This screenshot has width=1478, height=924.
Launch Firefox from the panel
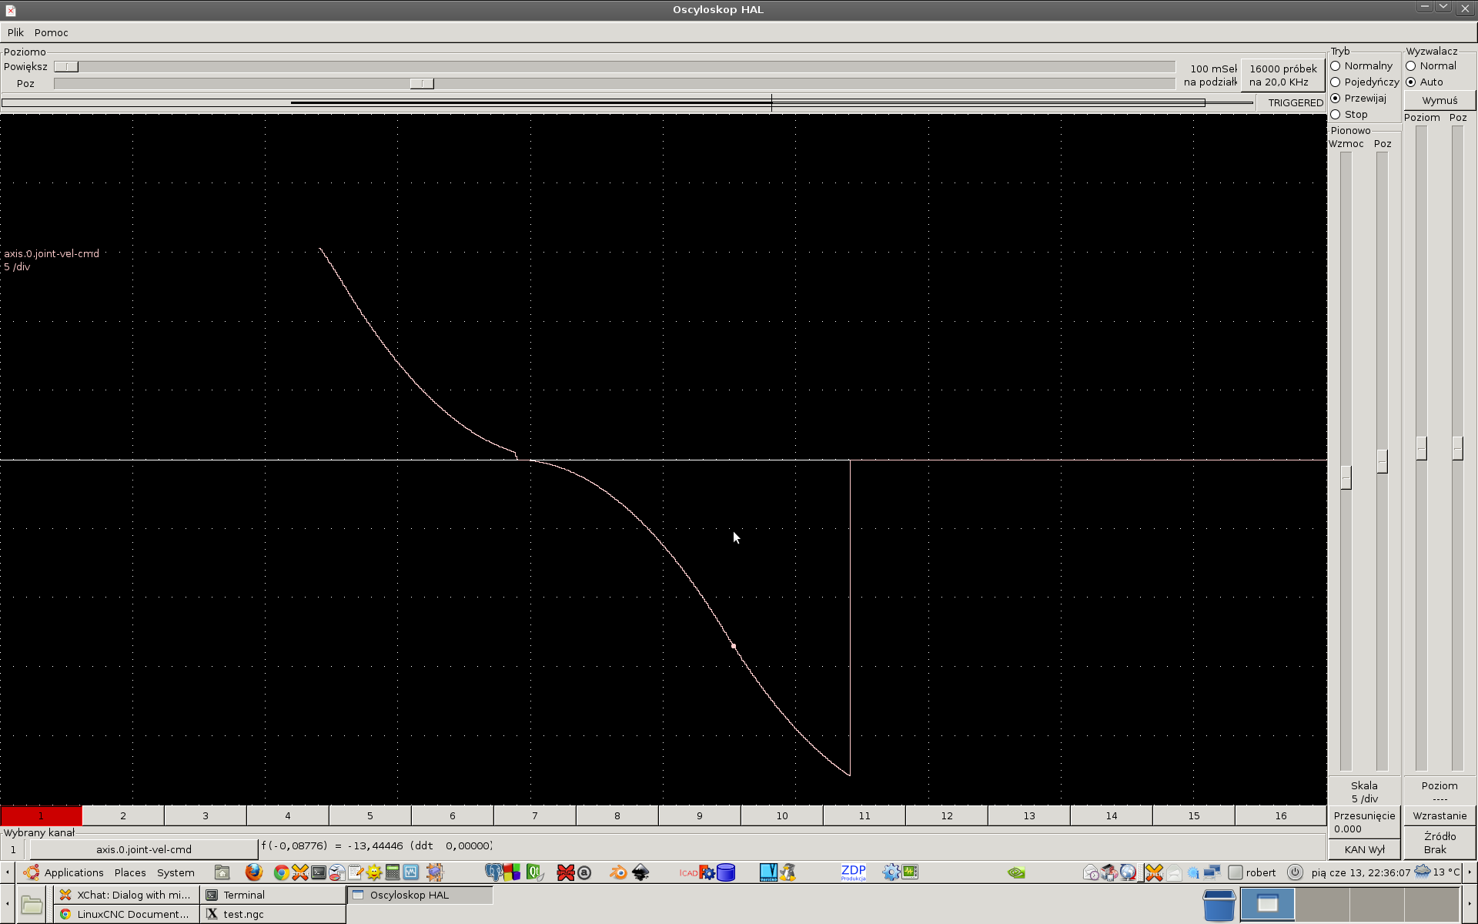click(253, 872)
